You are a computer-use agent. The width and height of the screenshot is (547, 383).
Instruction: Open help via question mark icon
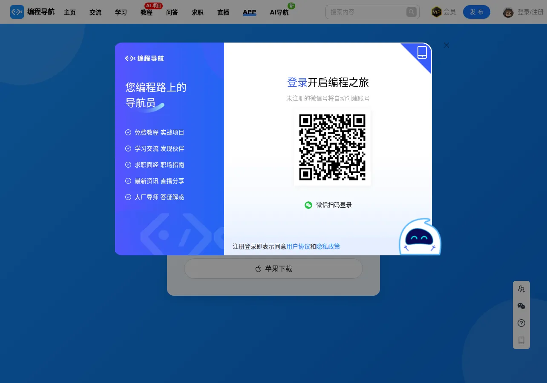[x=521, y=323]
